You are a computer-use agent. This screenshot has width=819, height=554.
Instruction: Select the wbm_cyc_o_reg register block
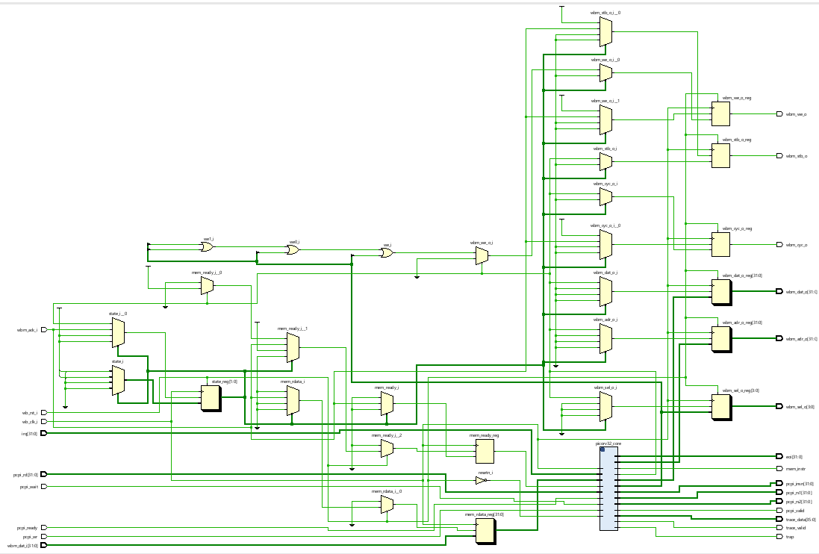click(x=720, y=244)
